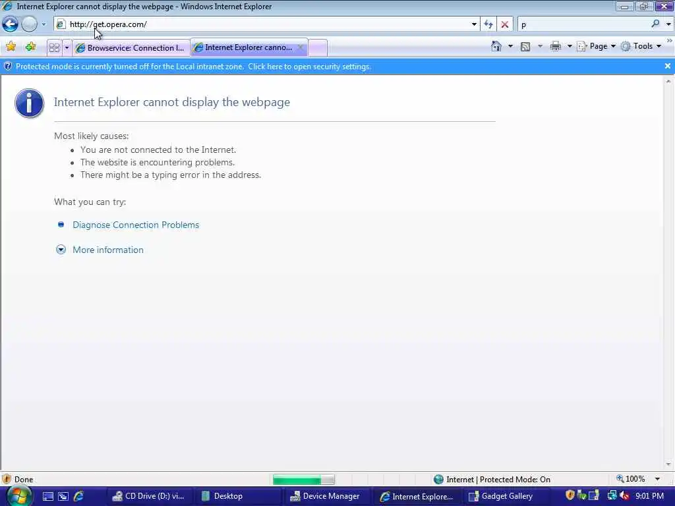Click the RSS Feeds icon

[525, 47]
